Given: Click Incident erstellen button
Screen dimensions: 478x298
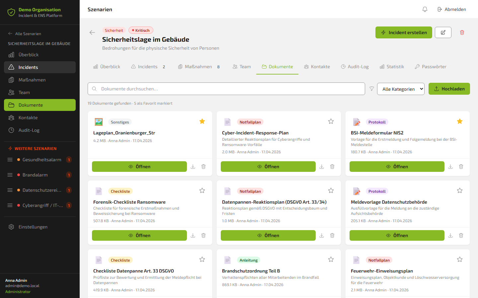Looking at the screenshot, I should [404, 32].
